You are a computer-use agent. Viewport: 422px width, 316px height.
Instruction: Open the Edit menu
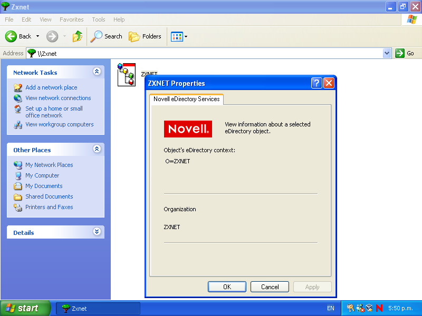click(26, 19)
